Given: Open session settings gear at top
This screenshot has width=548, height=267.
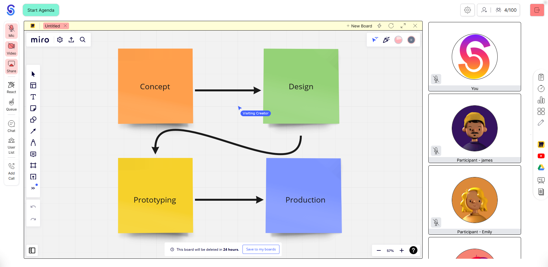Looking at the screenshot, I should click(x=468, y=10).
